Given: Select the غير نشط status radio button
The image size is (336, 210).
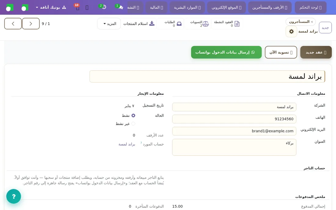Looking at the screenshot, I should 133,123.
